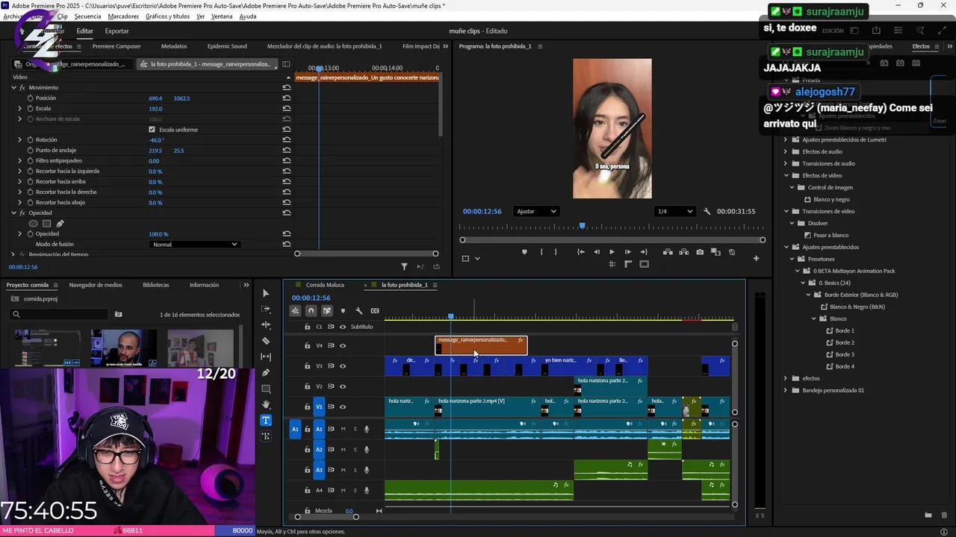Collapse the Disolver folder in effects
The image size is (956, 537).
click(x=792, y=223)
